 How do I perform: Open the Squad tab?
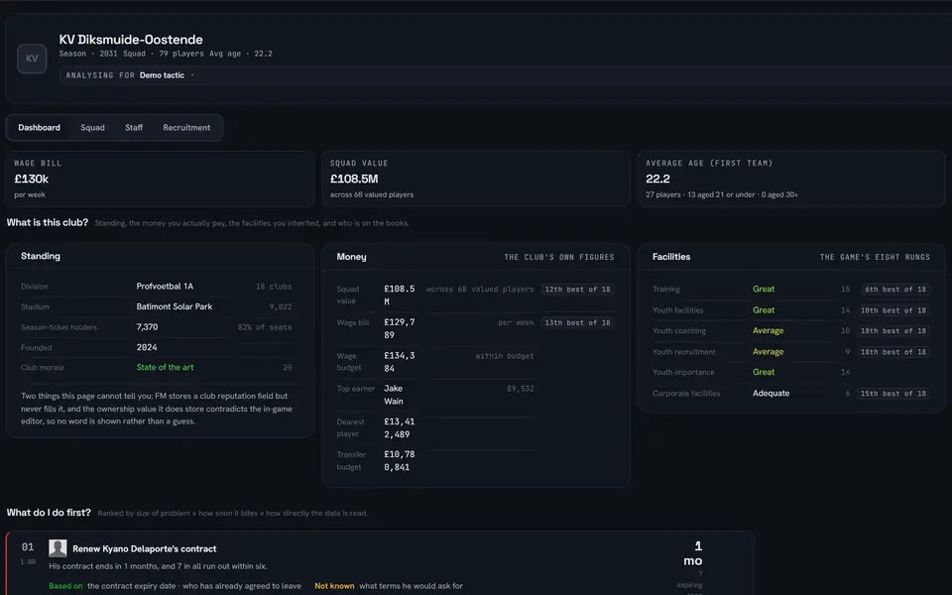(92, 128)
